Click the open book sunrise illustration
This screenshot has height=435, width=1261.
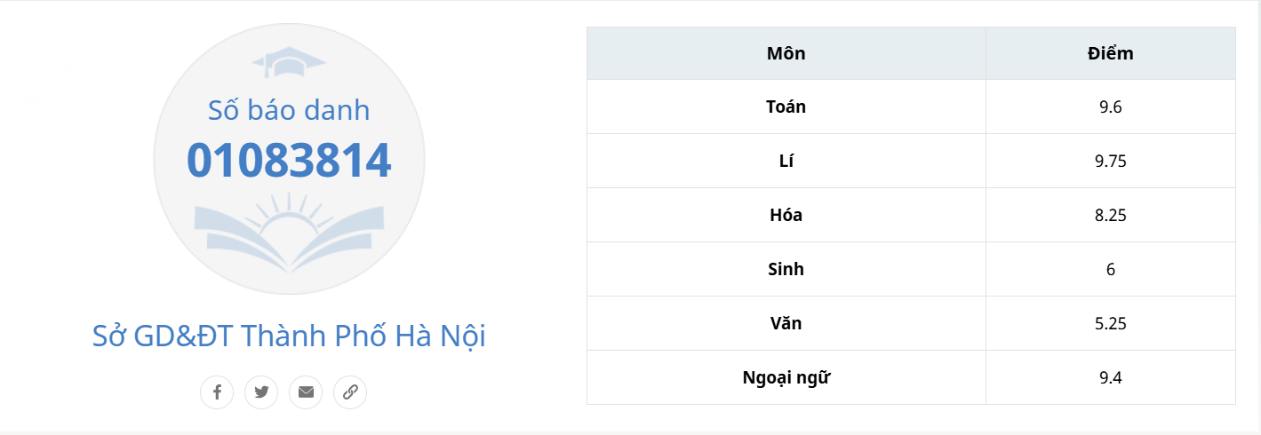[289, 226]
